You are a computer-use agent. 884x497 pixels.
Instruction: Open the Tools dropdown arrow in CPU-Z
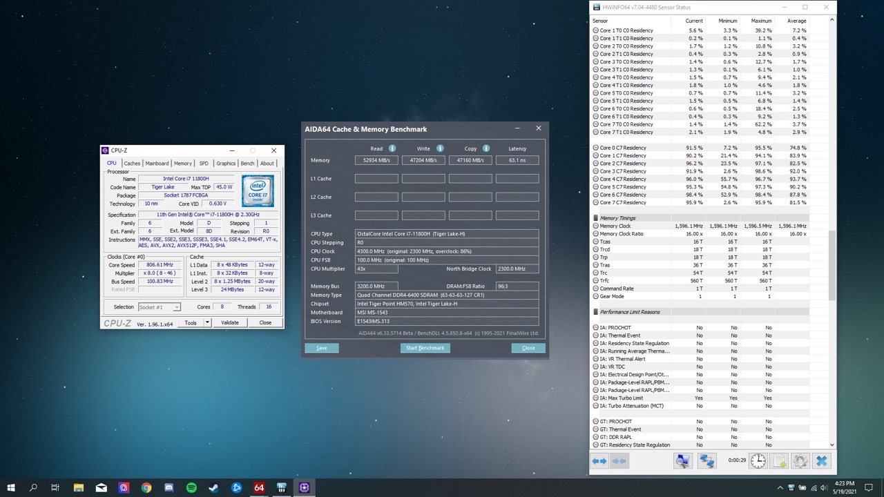click(x=207, y=322)
